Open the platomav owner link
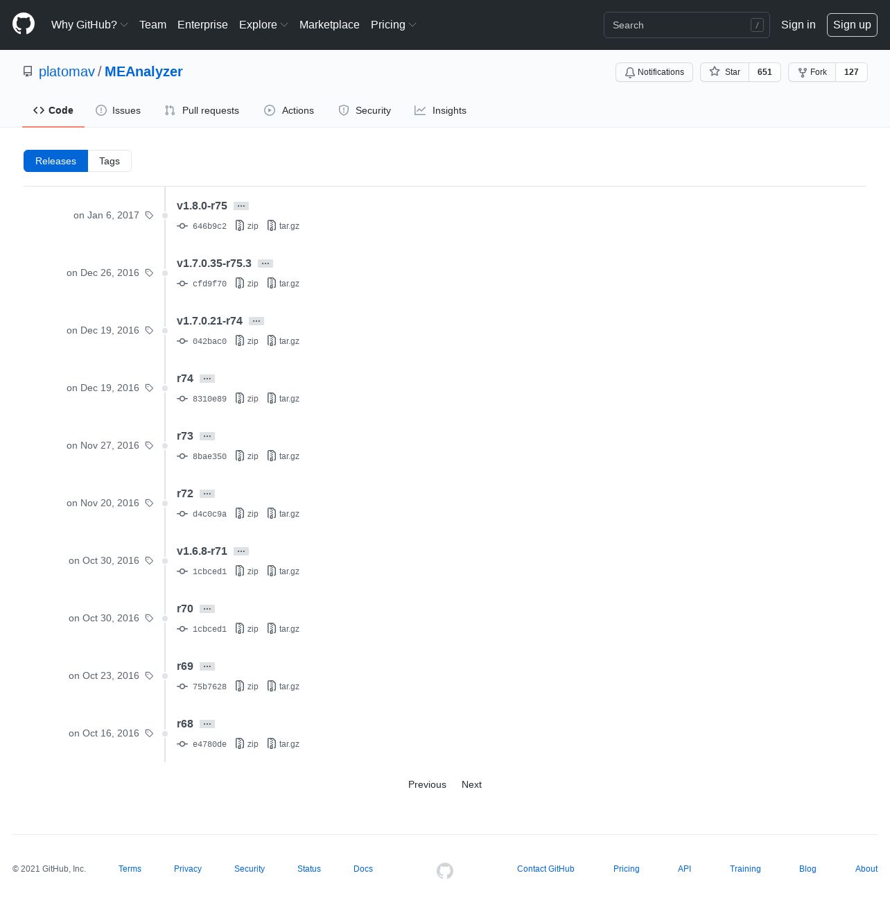 tap(67, 71)
